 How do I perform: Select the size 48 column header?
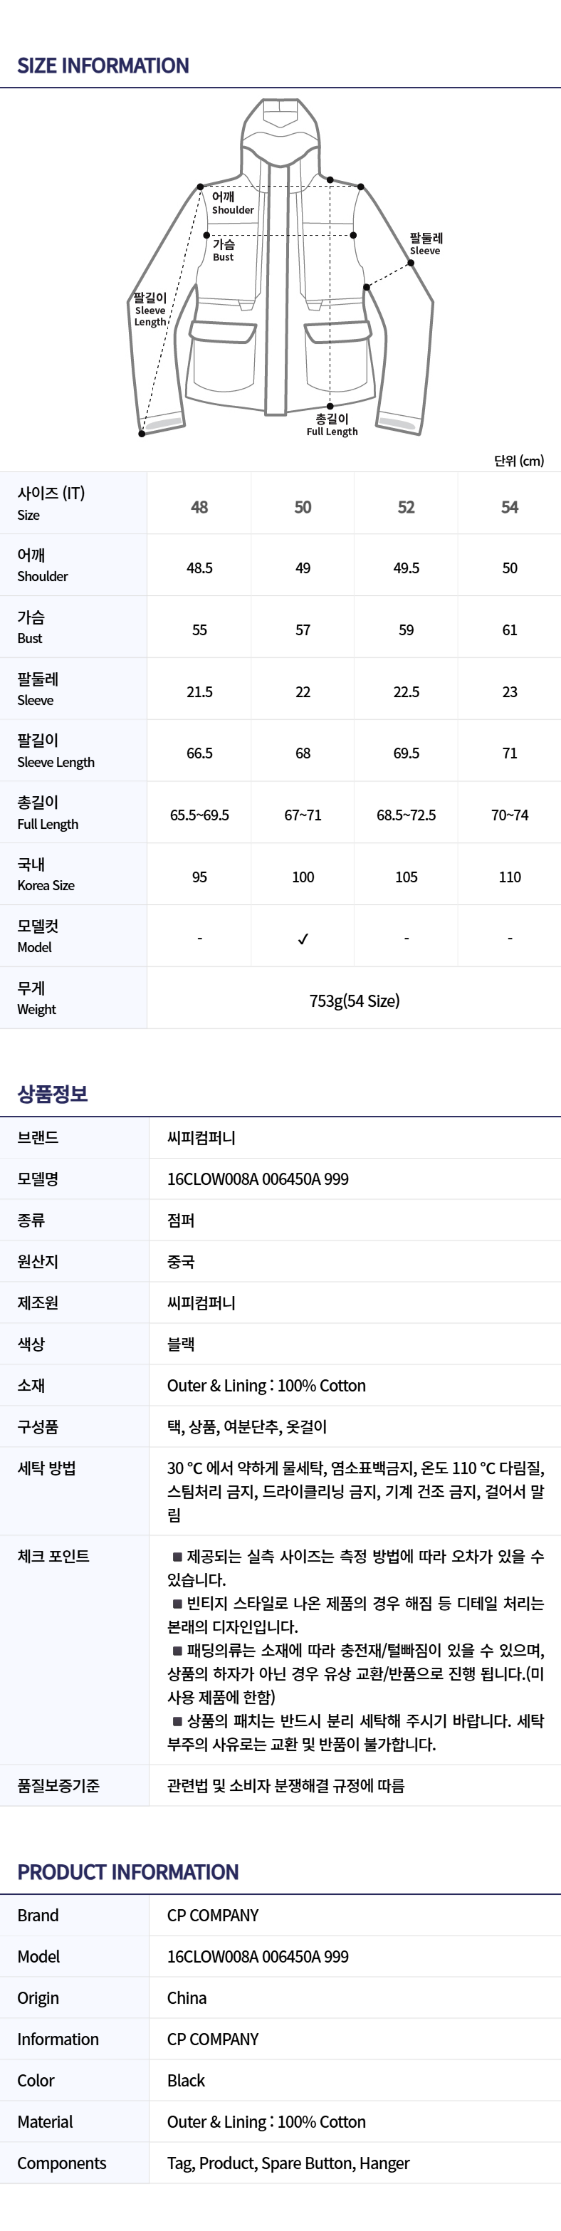(x=199, y=506)
